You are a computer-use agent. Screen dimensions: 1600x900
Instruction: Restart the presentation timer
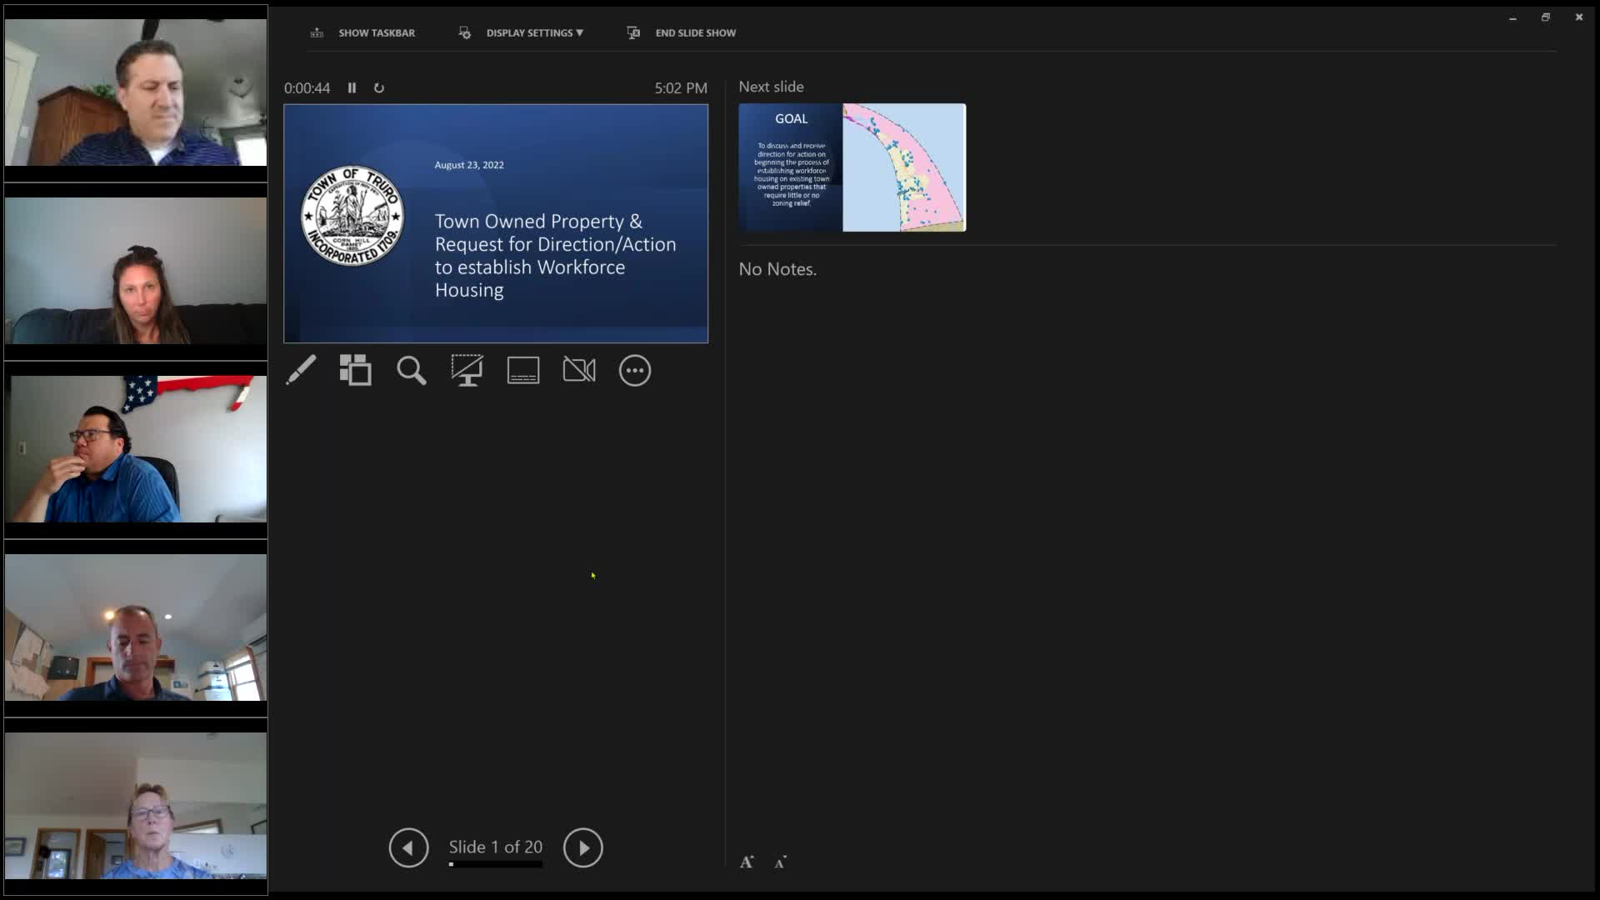tap(379, 87)
